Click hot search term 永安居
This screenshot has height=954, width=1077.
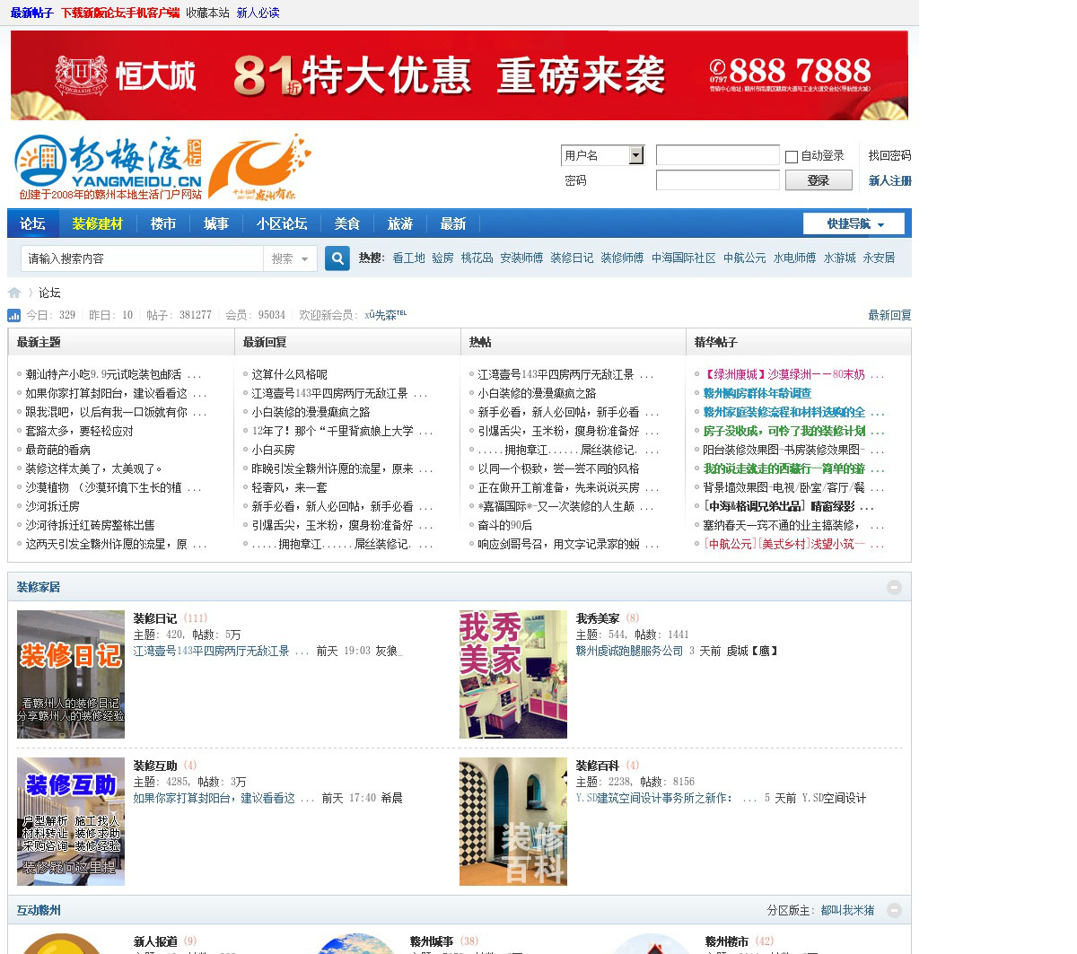pos(879,258)
